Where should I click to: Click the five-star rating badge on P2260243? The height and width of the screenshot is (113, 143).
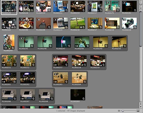point(5,48)
